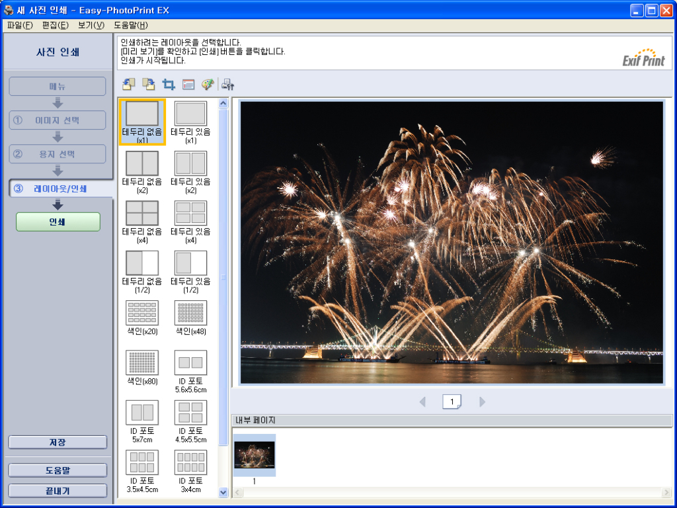The height and width of the screenshot is (508, 677).
Task: Open the 보기(V) menu
Action: click(91, 25)
